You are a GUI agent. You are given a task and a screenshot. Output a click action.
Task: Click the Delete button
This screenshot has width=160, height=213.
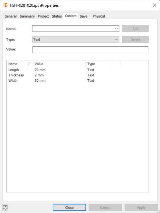135,39
